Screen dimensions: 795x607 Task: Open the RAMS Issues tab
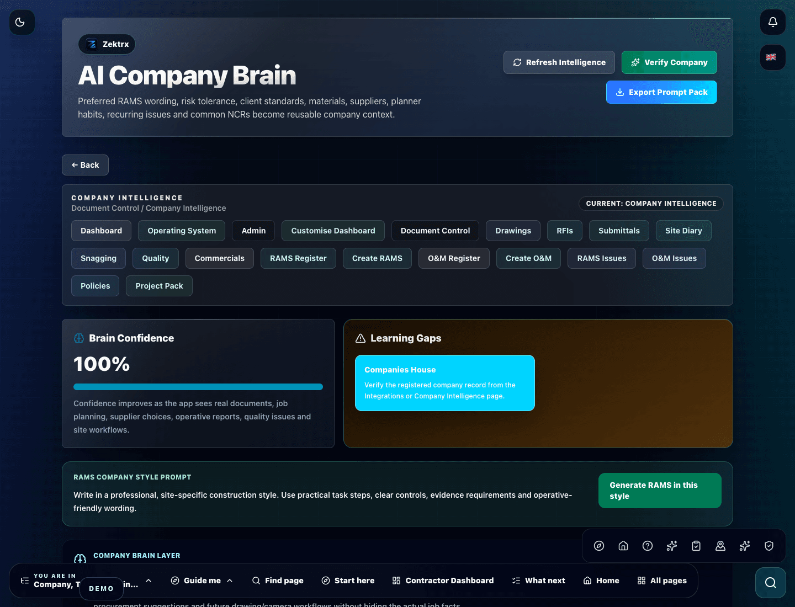(x=602, y=258)
